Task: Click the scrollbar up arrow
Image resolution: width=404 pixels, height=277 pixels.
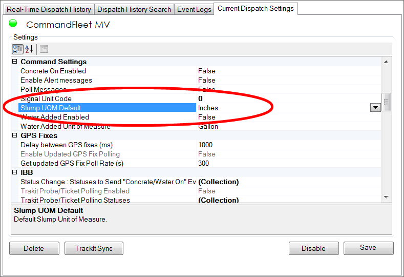Action: [386, 62]
